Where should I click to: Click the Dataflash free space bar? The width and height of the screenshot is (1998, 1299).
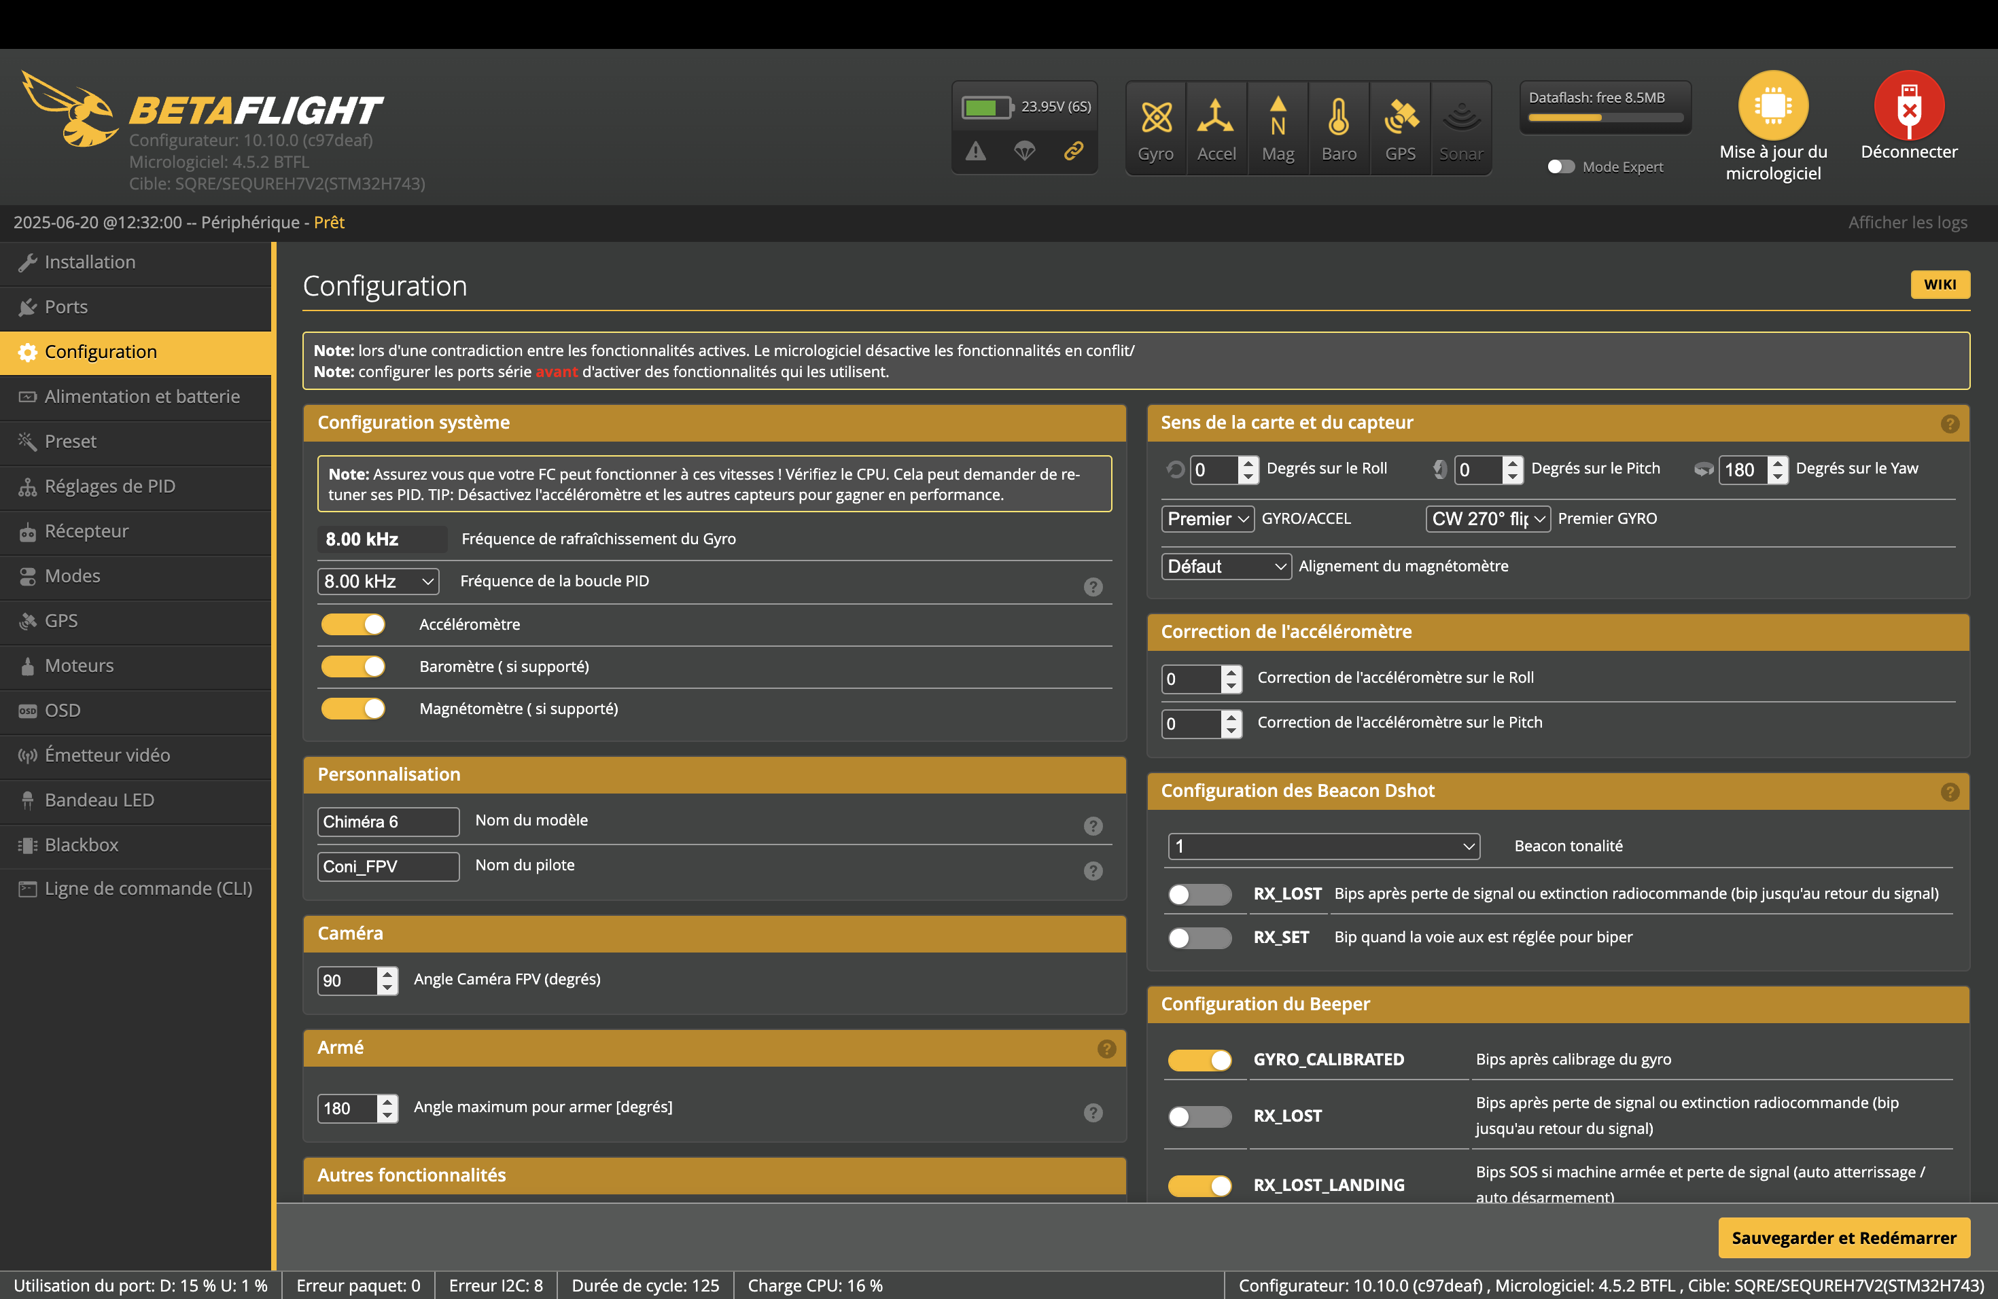coord(1605,118)
